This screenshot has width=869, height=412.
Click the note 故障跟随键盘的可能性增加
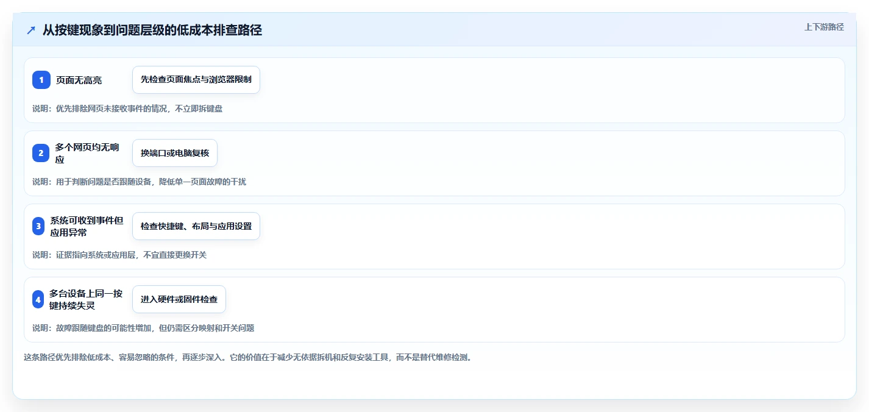pos(143,328)
